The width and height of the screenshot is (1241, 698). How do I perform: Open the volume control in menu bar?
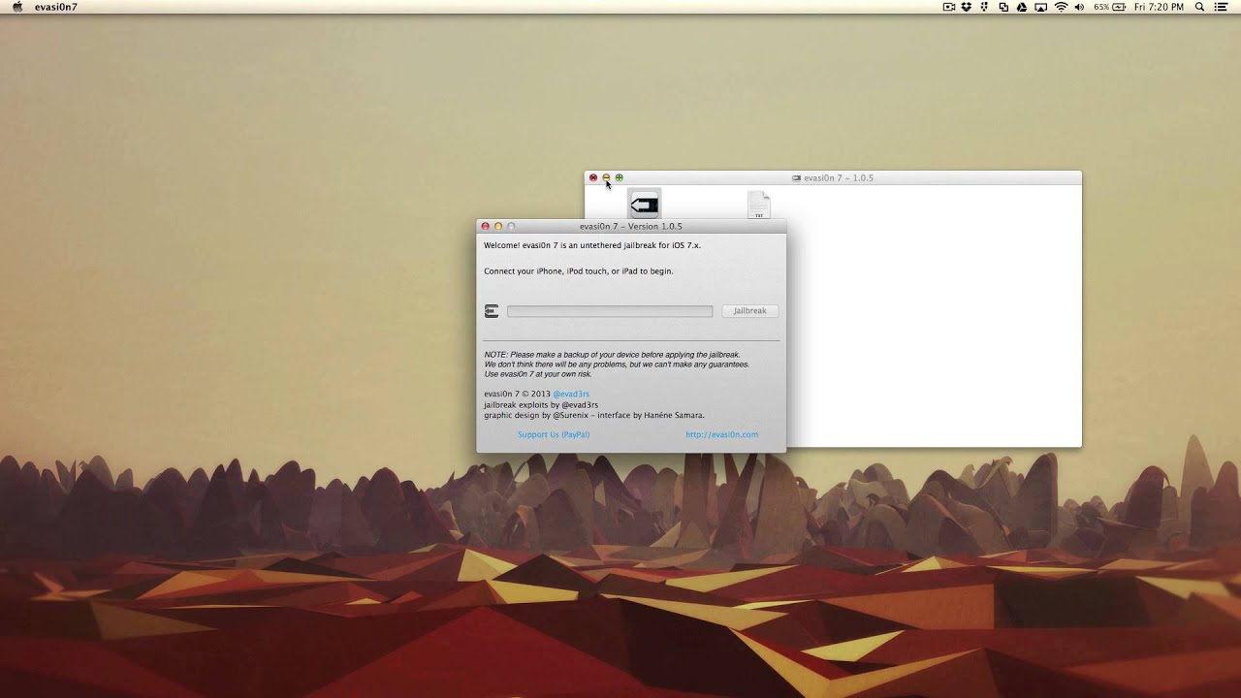(x=1080, y=7)
